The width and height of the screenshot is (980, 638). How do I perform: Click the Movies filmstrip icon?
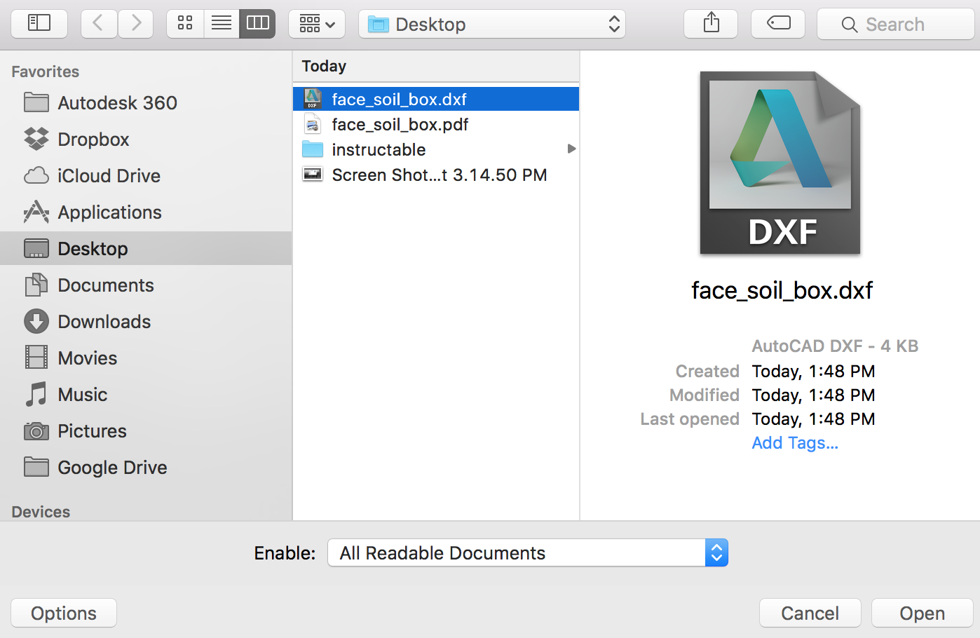pyautogui.click(x=36, y=358)
